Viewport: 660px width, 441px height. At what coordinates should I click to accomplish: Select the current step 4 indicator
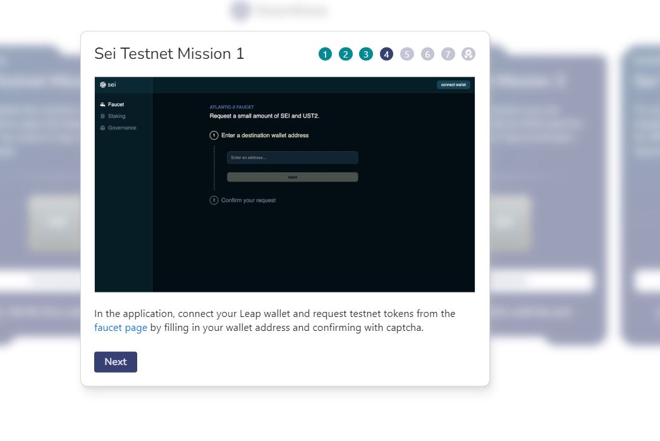pyautogui.click(x=386, y=54)
